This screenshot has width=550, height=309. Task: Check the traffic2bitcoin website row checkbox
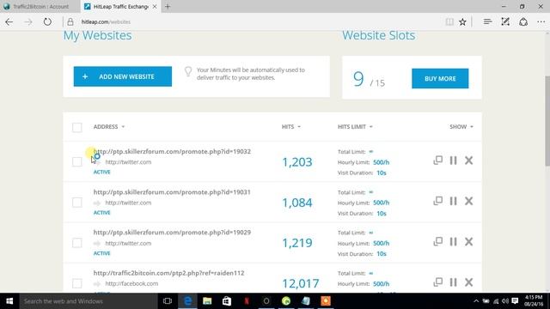(76, 283)
